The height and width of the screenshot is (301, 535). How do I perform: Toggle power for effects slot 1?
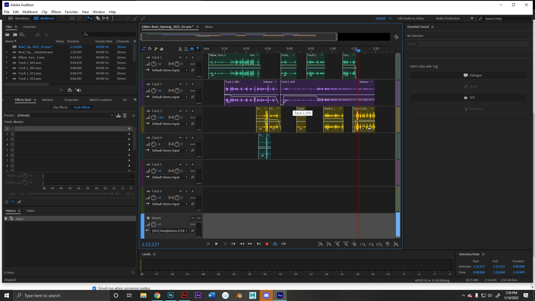pos(12,129)
